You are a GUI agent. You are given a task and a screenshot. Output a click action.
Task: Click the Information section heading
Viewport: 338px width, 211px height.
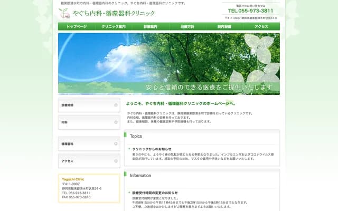tap(140, 176)
